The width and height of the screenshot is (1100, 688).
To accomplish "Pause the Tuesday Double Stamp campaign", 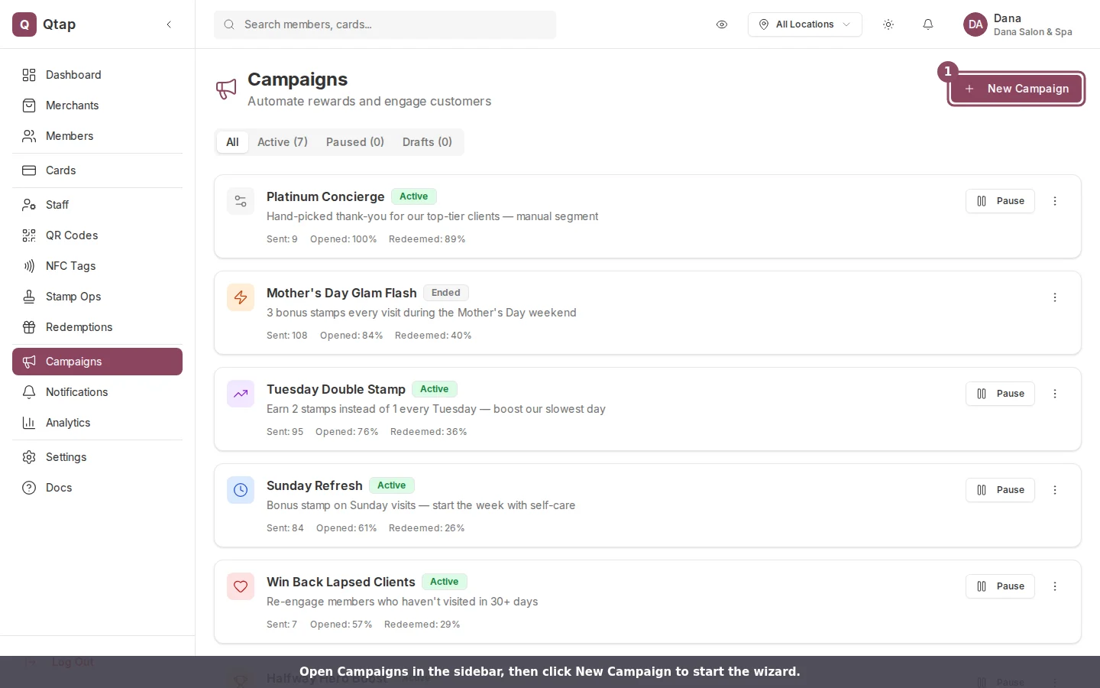I will [1000, 394].
